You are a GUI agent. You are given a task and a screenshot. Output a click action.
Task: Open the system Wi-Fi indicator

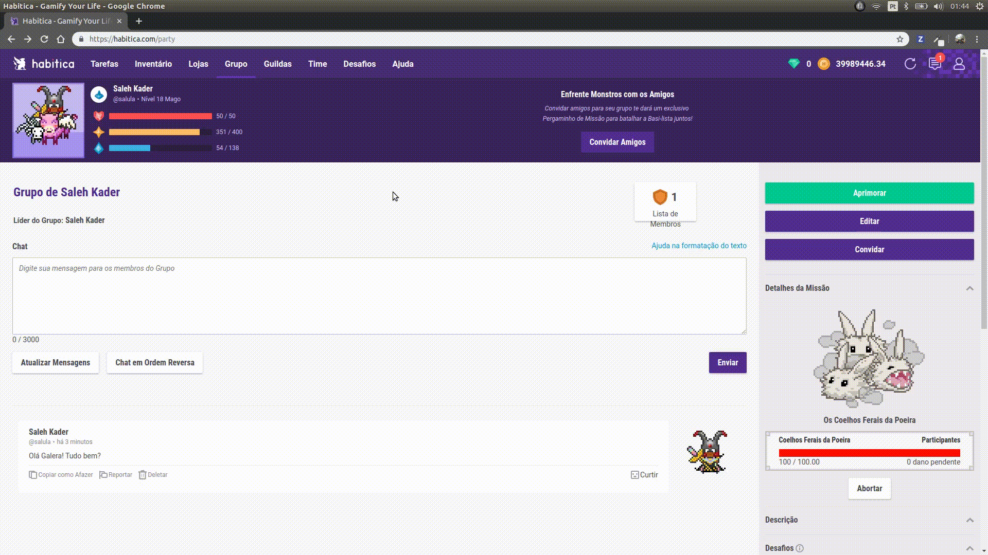coord(876,6)
